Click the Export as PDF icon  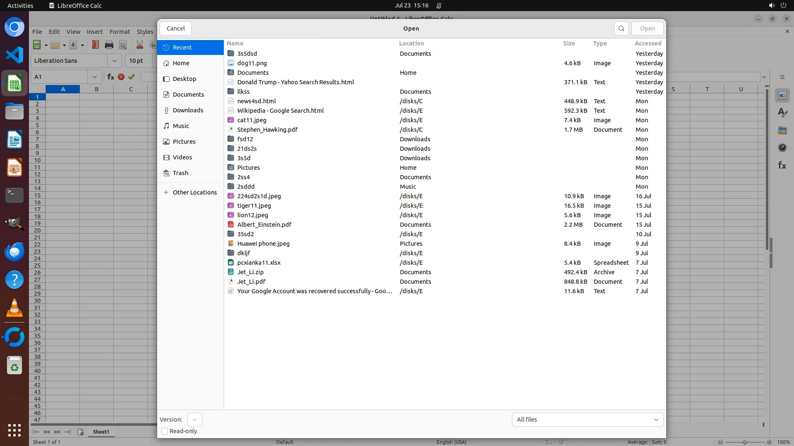96,45
